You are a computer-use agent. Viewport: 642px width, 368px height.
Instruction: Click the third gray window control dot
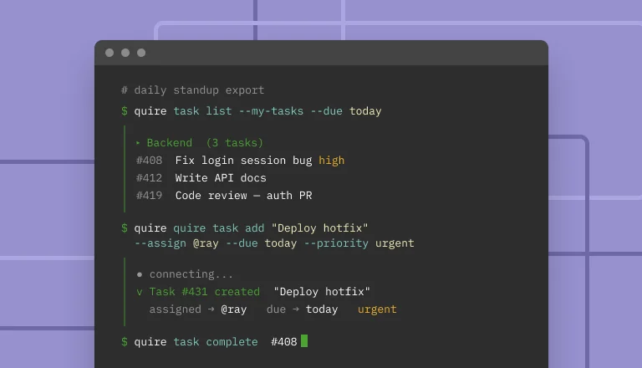tap(141, 53)
